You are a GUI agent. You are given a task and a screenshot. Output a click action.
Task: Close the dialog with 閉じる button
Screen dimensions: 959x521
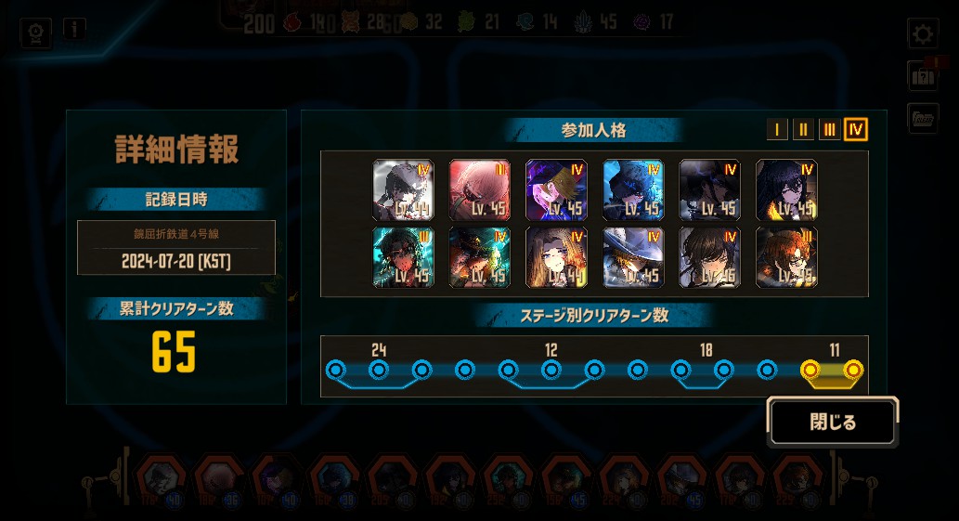(833, 422)
